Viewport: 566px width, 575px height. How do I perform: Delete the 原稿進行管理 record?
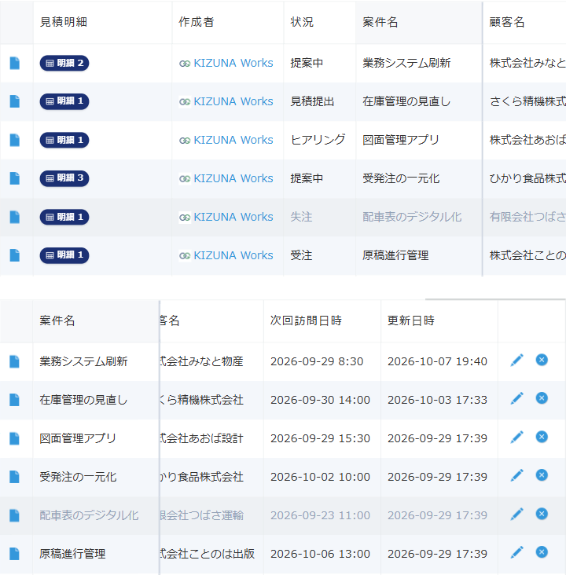(542, 552)
